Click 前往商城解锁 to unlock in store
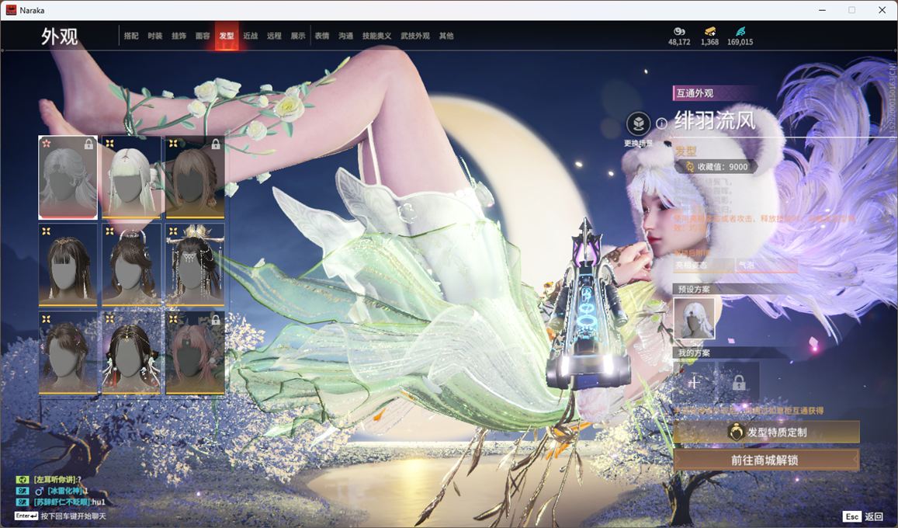This screenshot has height=528, width=898. pos(766,460)
